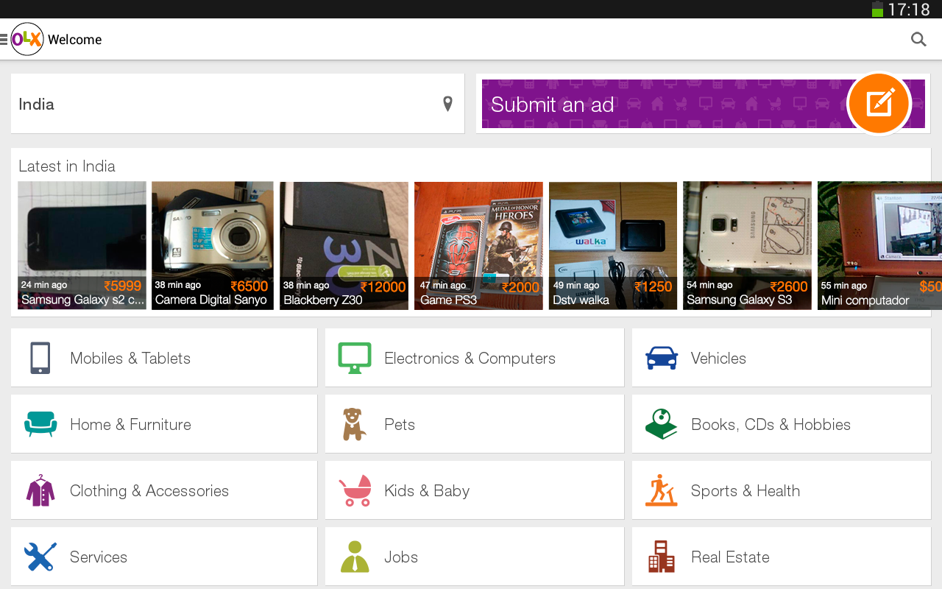Screen dimensions: 942x589
Task: Tap the ₹1250 price label
Action: (654, 286)
